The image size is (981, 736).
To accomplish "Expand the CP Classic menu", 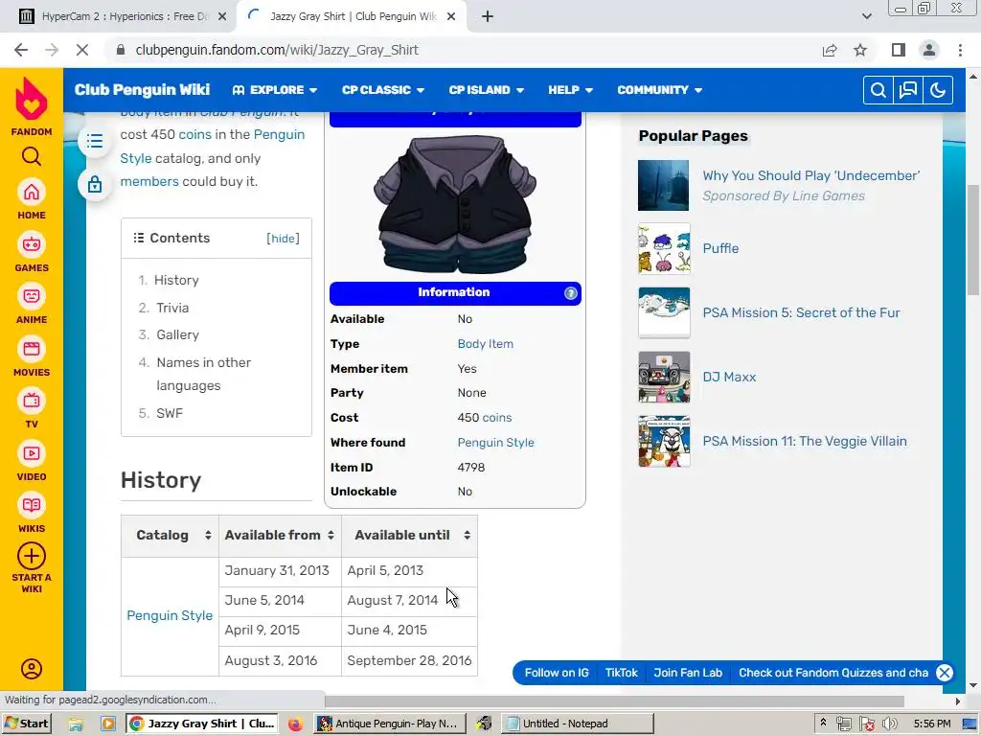I will click(383, 90).
